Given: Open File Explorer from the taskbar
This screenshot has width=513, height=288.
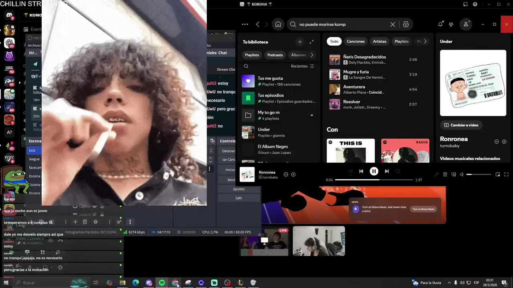Looking at the screenshot, I should (x=123, y=283).
